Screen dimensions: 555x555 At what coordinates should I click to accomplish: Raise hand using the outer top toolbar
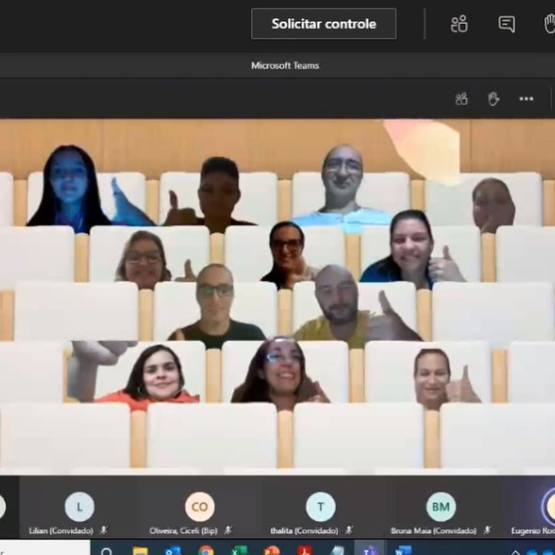[549, 24]
